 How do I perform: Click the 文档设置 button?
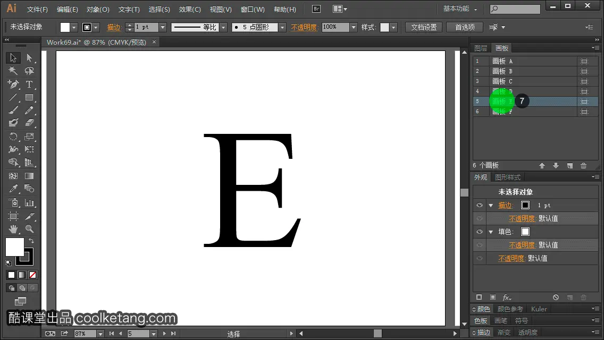pos(424,27)
